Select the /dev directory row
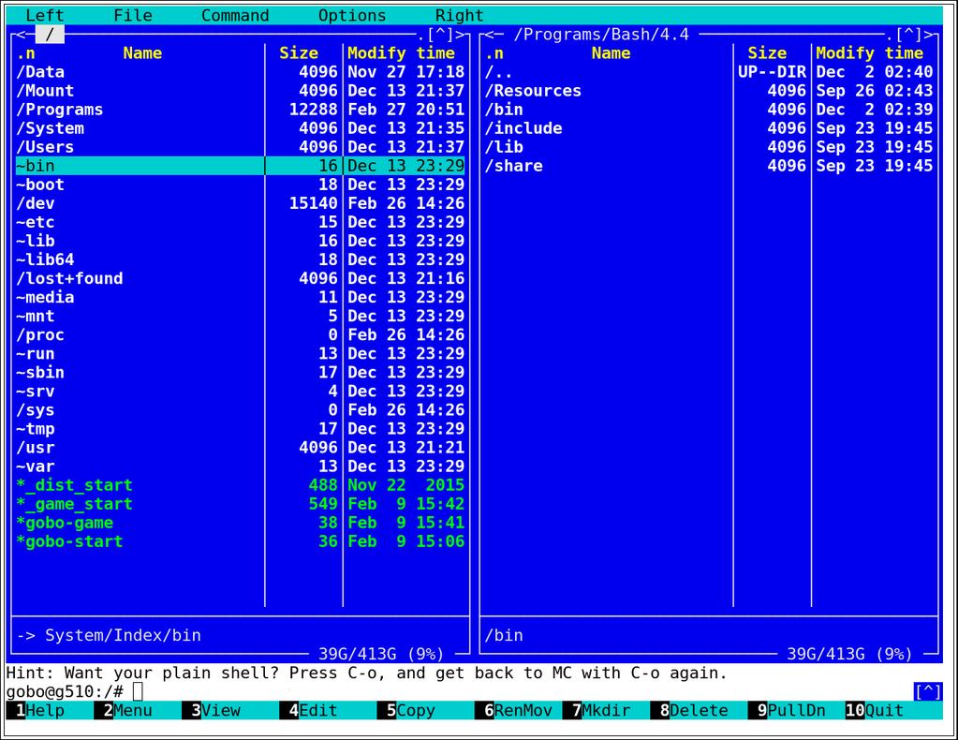Screen dimensions: 958x740 (x=240, y=203)
